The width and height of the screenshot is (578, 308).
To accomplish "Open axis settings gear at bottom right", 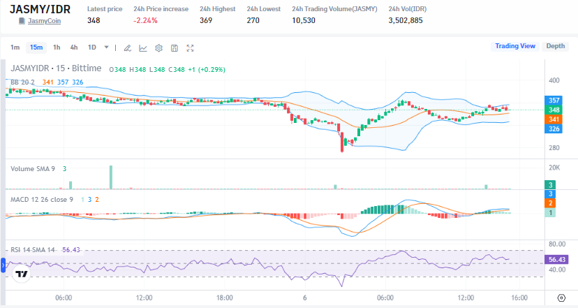I will 561,298.
